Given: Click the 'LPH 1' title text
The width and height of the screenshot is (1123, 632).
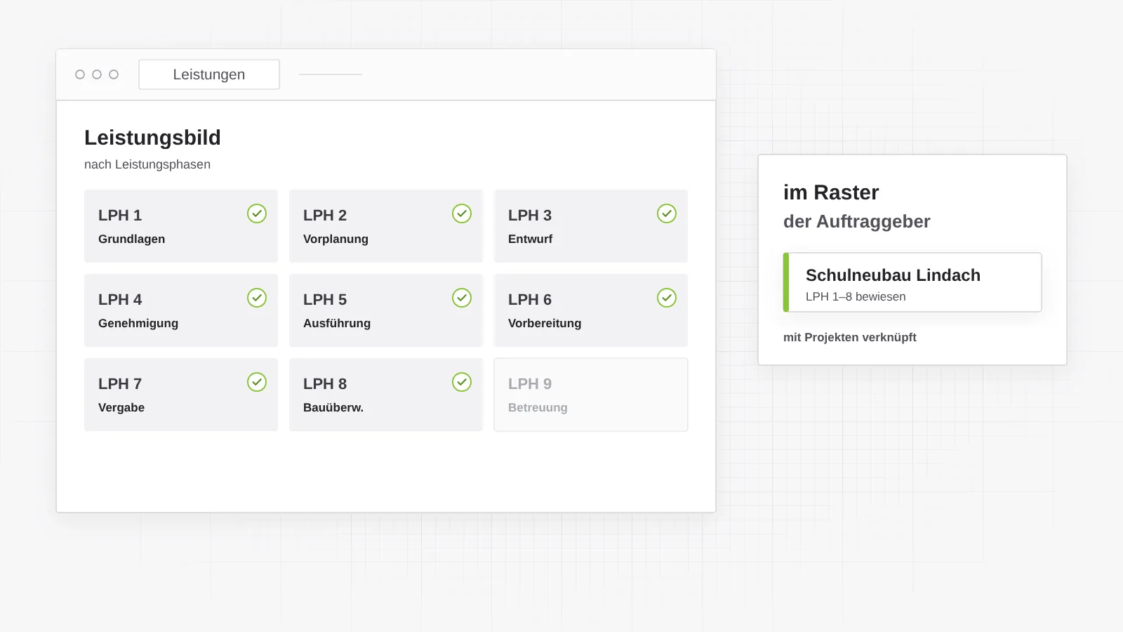Looking at the screenshot, I should (x=120, y=215).
